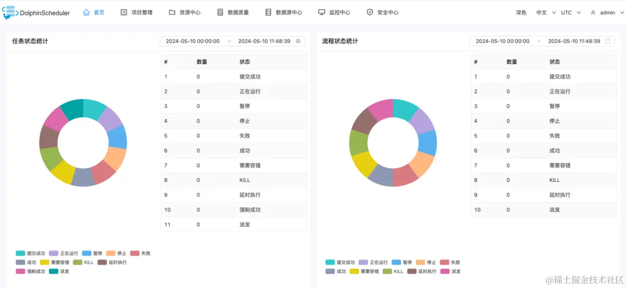Open calendar icon in 流程状态统计 date range
Viewport: 627px width, 288px height.
coord(608,41)
